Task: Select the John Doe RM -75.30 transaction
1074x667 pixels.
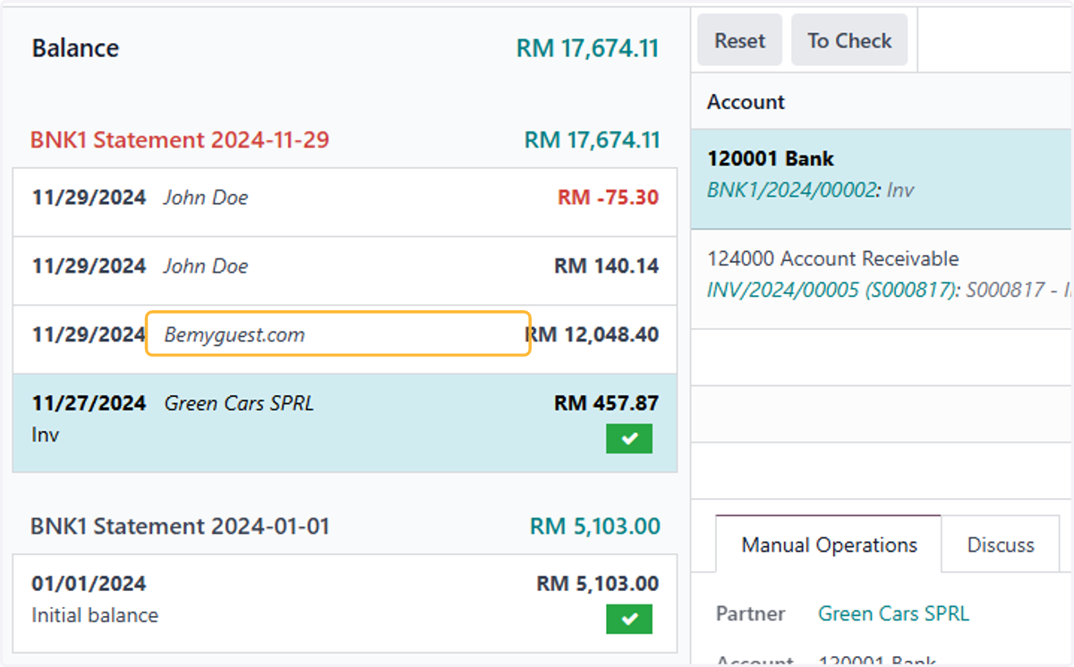Action: [345, 202]
